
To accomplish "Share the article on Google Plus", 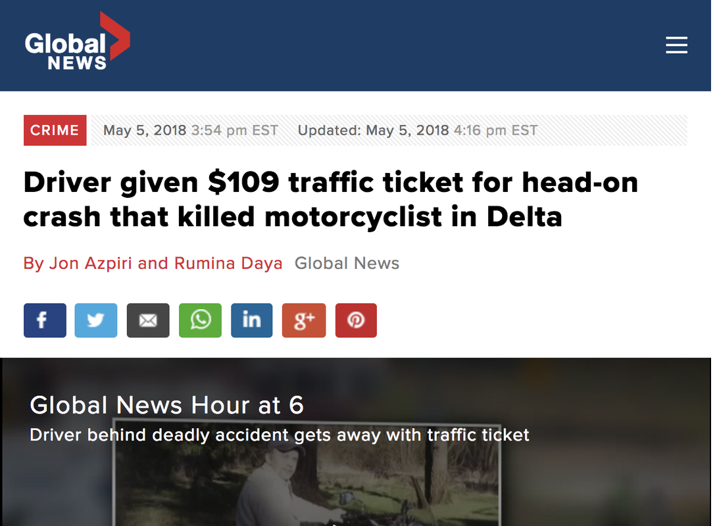I will tap(304, 320).
